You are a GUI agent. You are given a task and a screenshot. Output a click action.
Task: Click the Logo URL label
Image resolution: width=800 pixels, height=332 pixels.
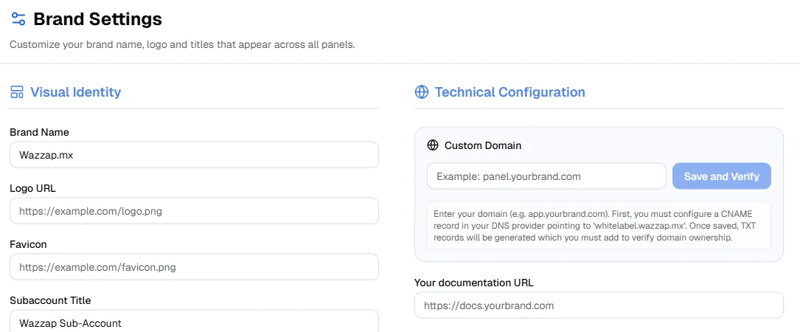click(32, 188)
